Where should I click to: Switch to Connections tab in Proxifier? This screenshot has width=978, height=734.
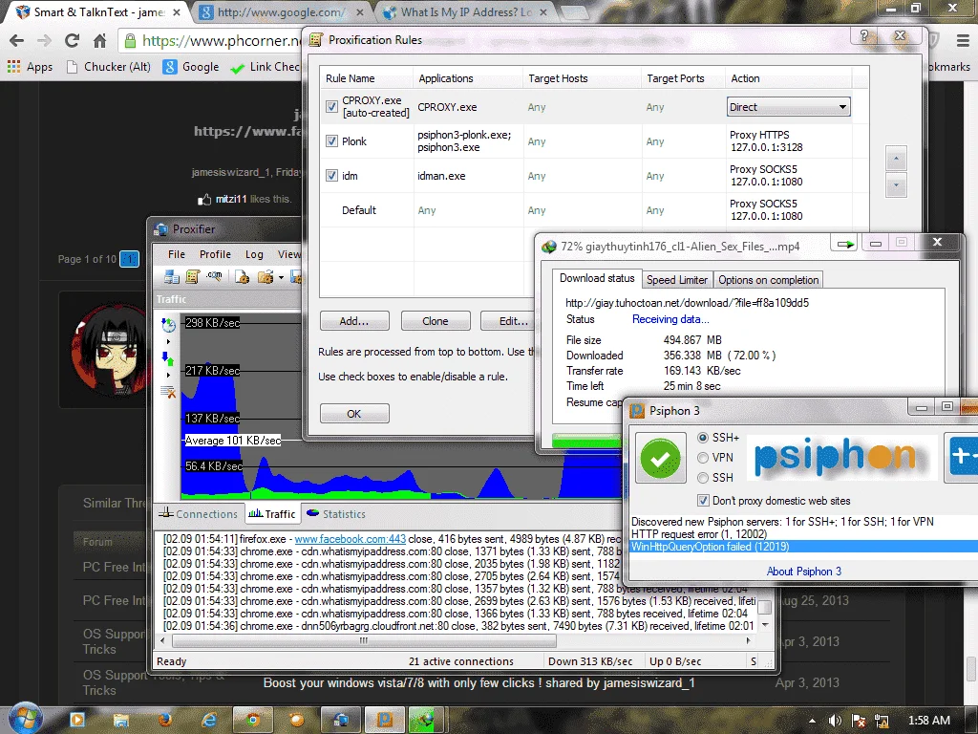pyautogui.click(x=199, y=513)
